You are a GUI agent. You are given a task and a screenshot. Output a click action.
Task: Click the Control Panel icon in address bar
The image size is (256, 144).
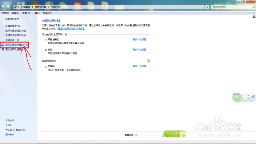click(x=15, y=7)
